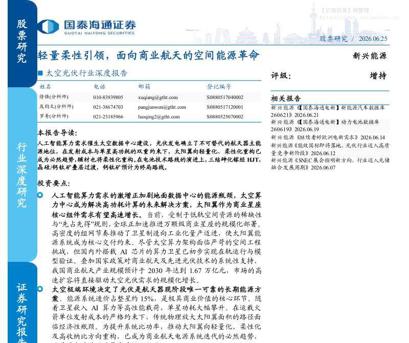
Task: Click the 相关报告 heading
Action: pyautogui.click(x=286, y=99)
